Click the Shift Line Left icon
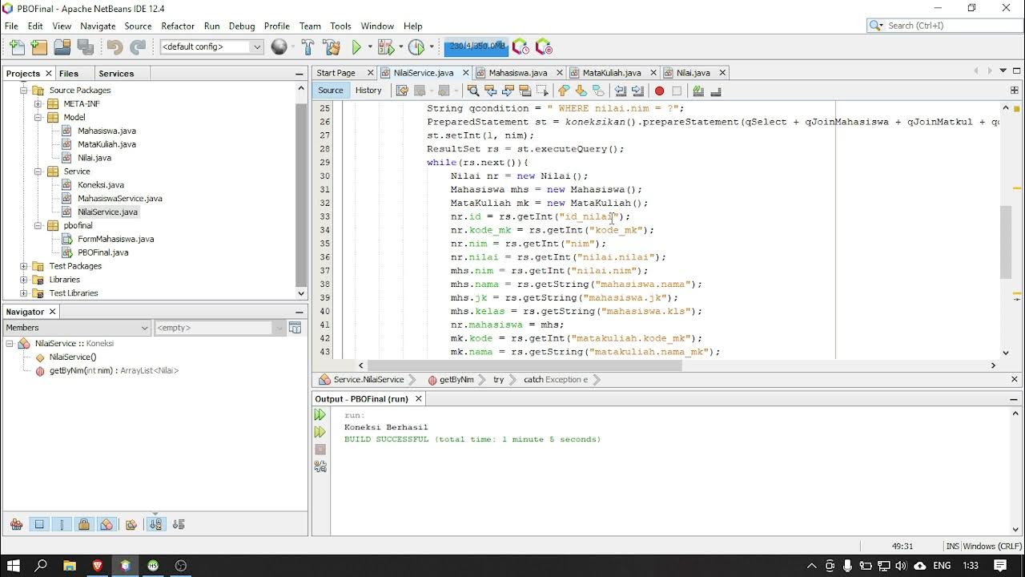The image size is (1025, 577). click(620, 91)
